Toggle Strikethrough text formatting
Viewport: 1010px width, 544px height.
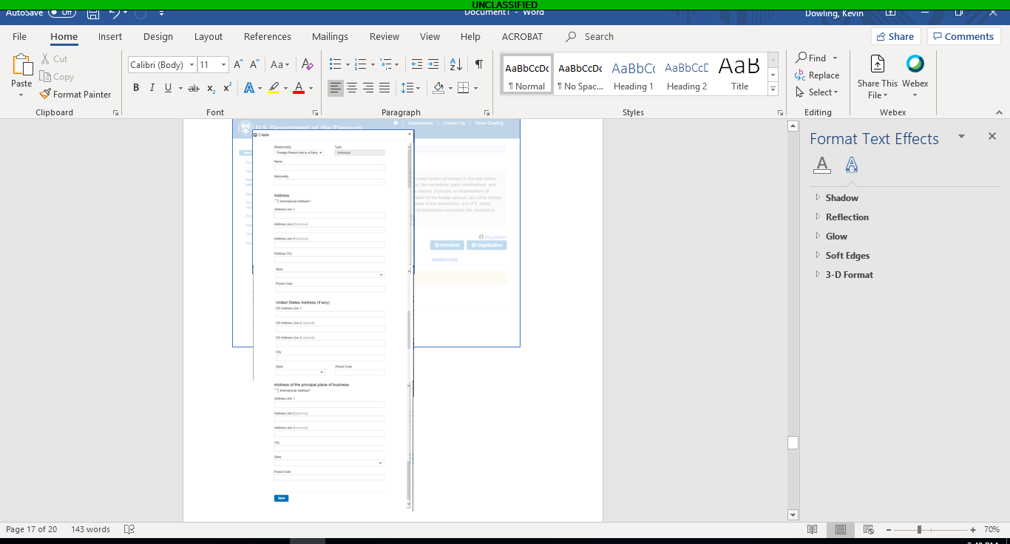(x=194, y=88)
